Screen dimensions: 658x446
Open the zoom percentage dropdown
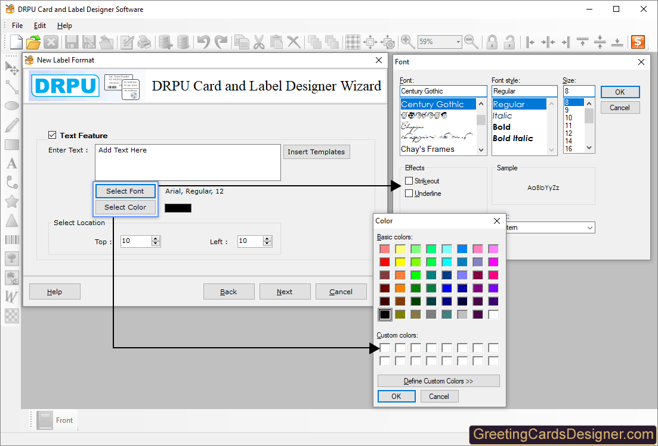click(x=458, y=42)
